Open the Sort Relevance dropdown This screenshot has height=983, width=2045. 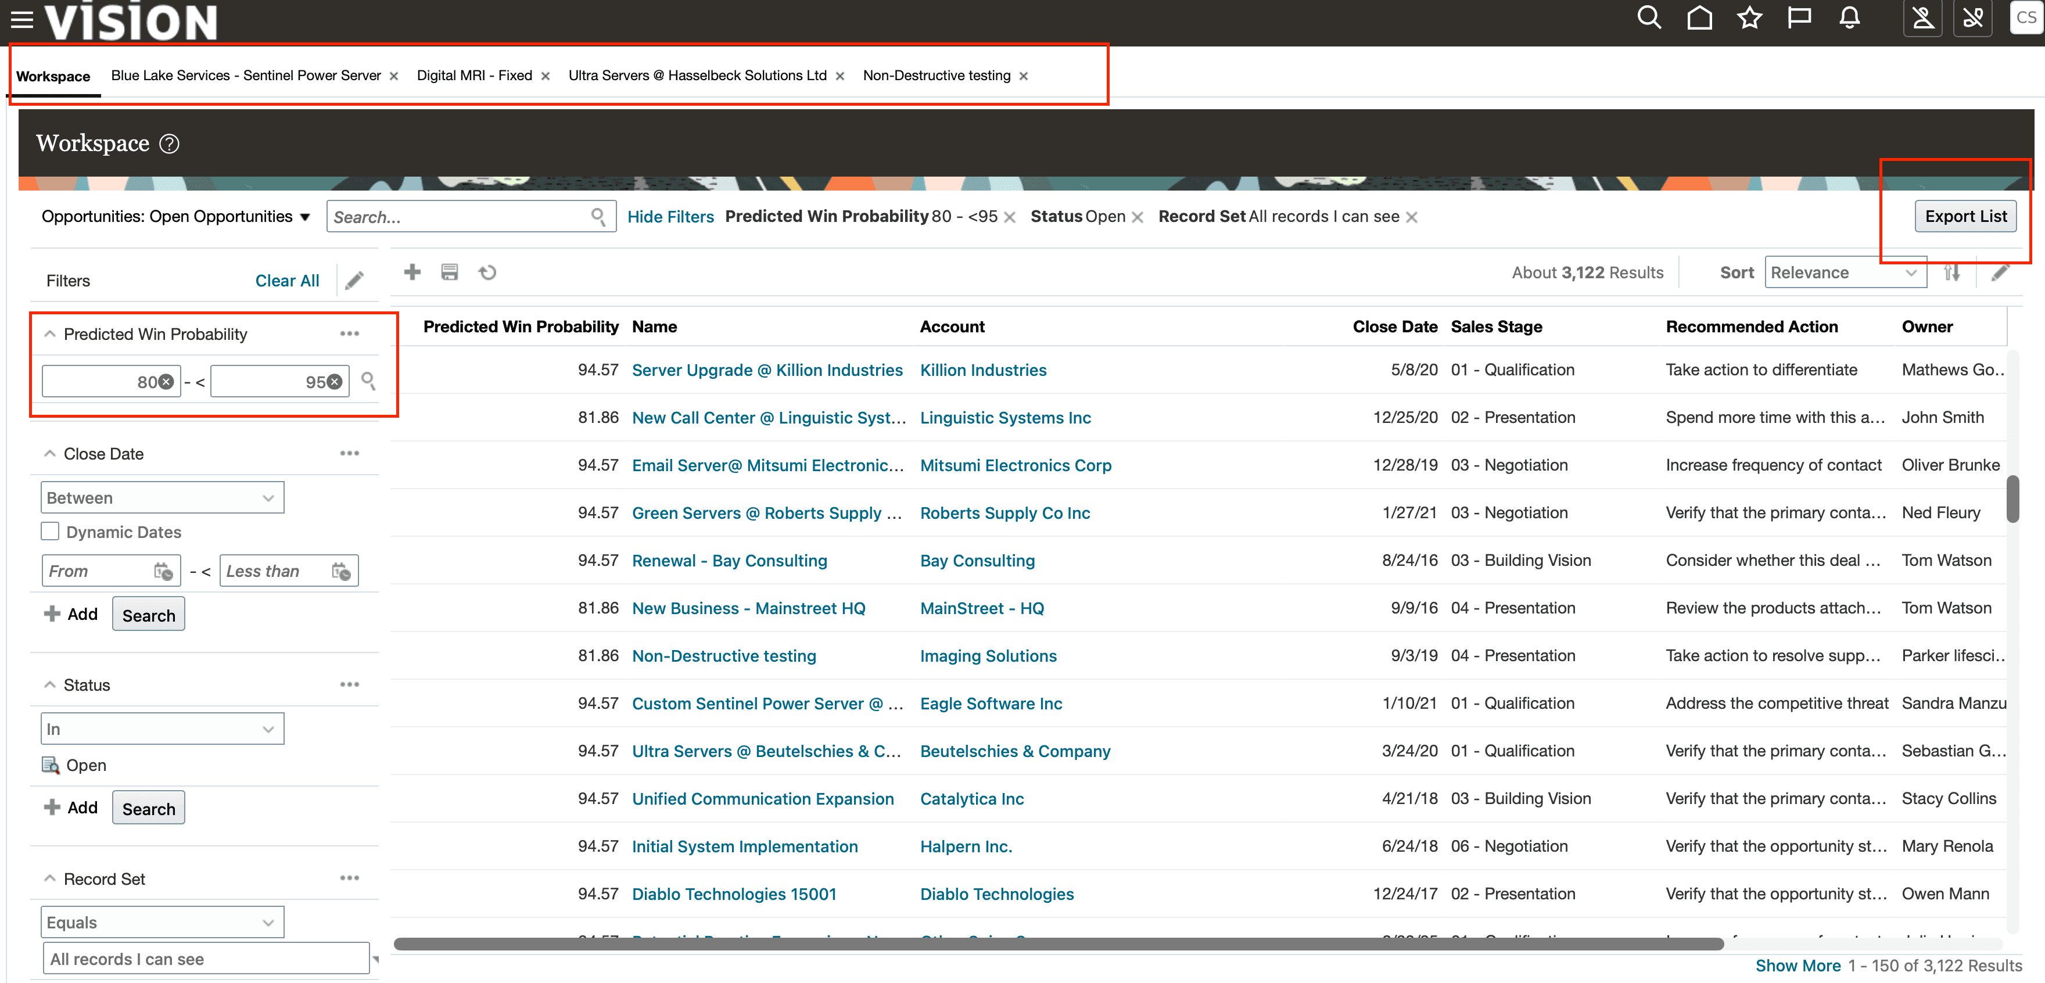tap(1845, 272)
